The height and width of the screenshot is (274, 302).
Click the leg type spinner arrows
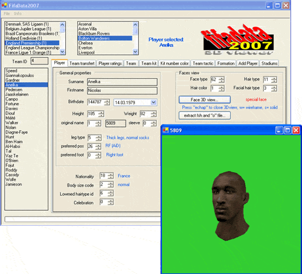click(x=98, y=138)
